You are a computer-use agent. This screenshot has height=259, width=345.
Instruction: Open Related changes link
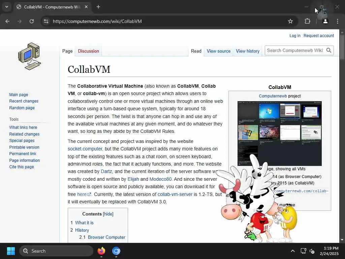click(24, 134)
